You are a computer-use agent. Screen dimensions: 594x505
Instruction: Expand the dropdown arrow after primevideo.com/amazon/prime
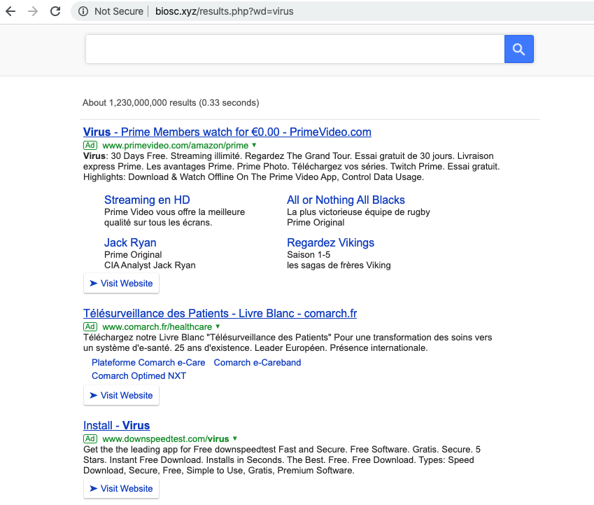tap(255, 145)
